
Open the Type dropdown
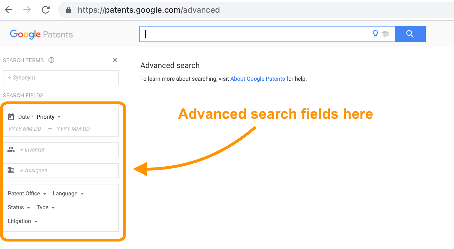[46, 207]
